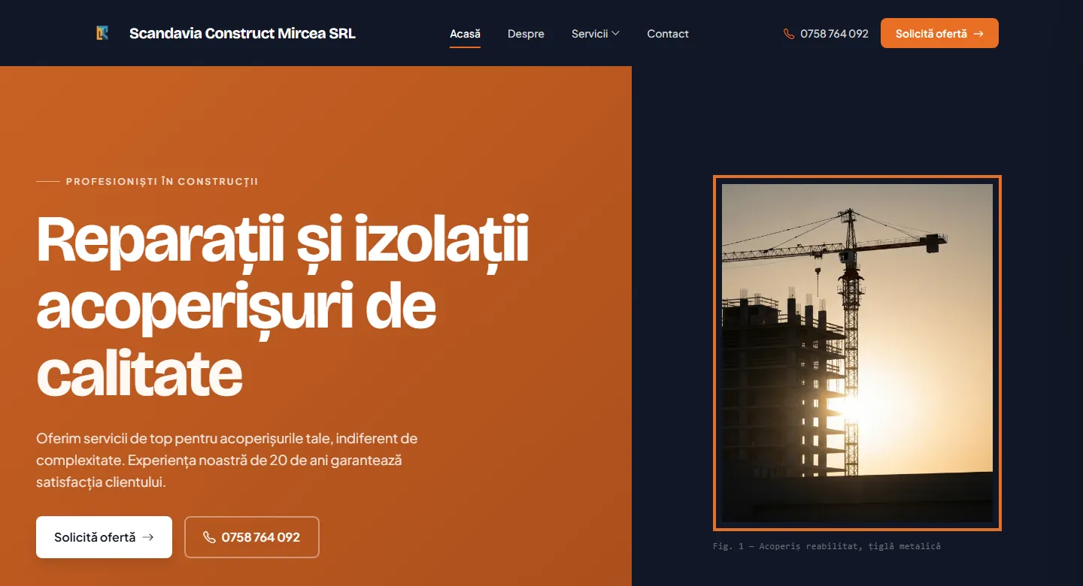Open the Contact page link
The width and height of the screenshot is (1083, 586).
tap(668, 34)
